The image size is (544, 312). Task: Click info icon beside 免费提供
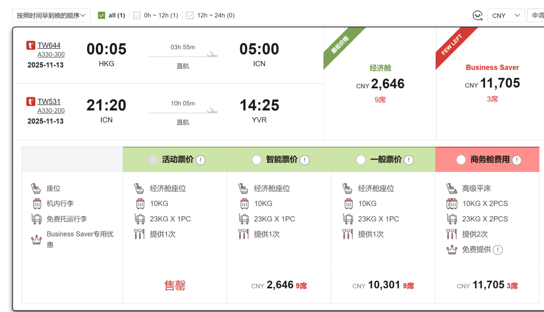coord(498,249)
